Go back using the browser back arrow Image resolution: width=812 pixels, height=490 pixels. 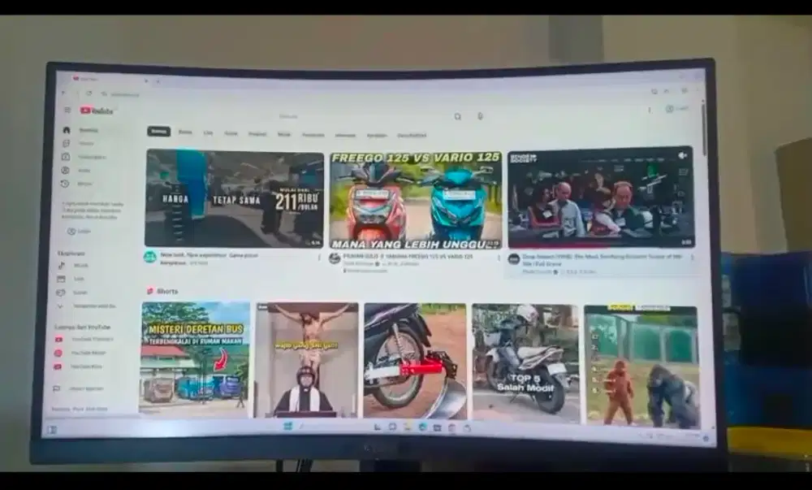(63, 93)
